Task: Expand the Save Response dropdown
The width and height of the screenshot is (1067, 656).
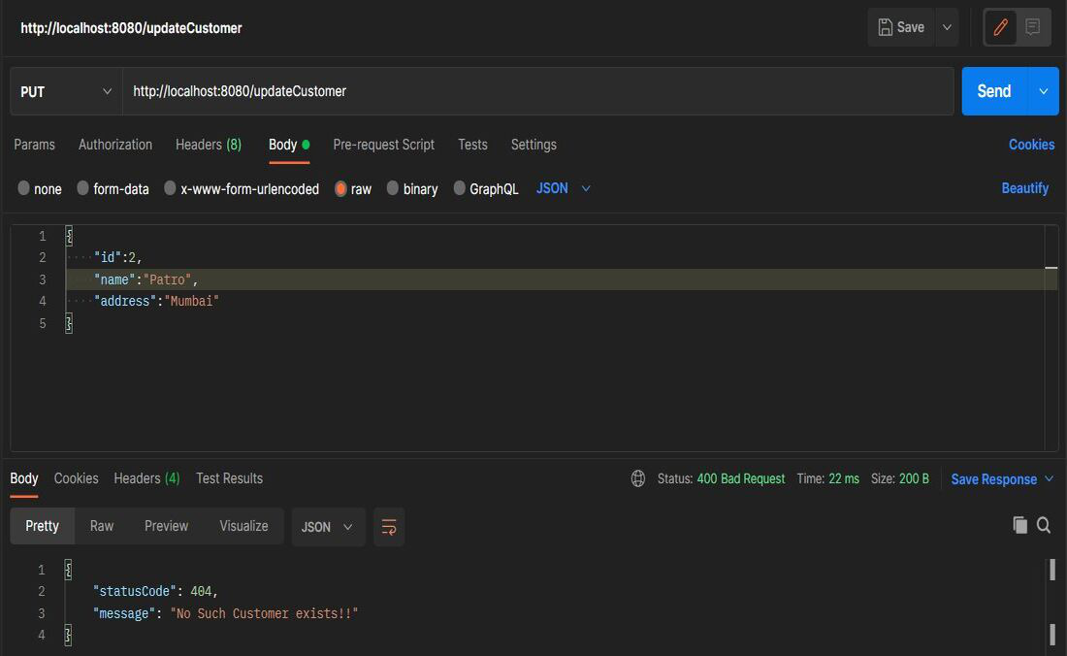Action: (1050, 479)
